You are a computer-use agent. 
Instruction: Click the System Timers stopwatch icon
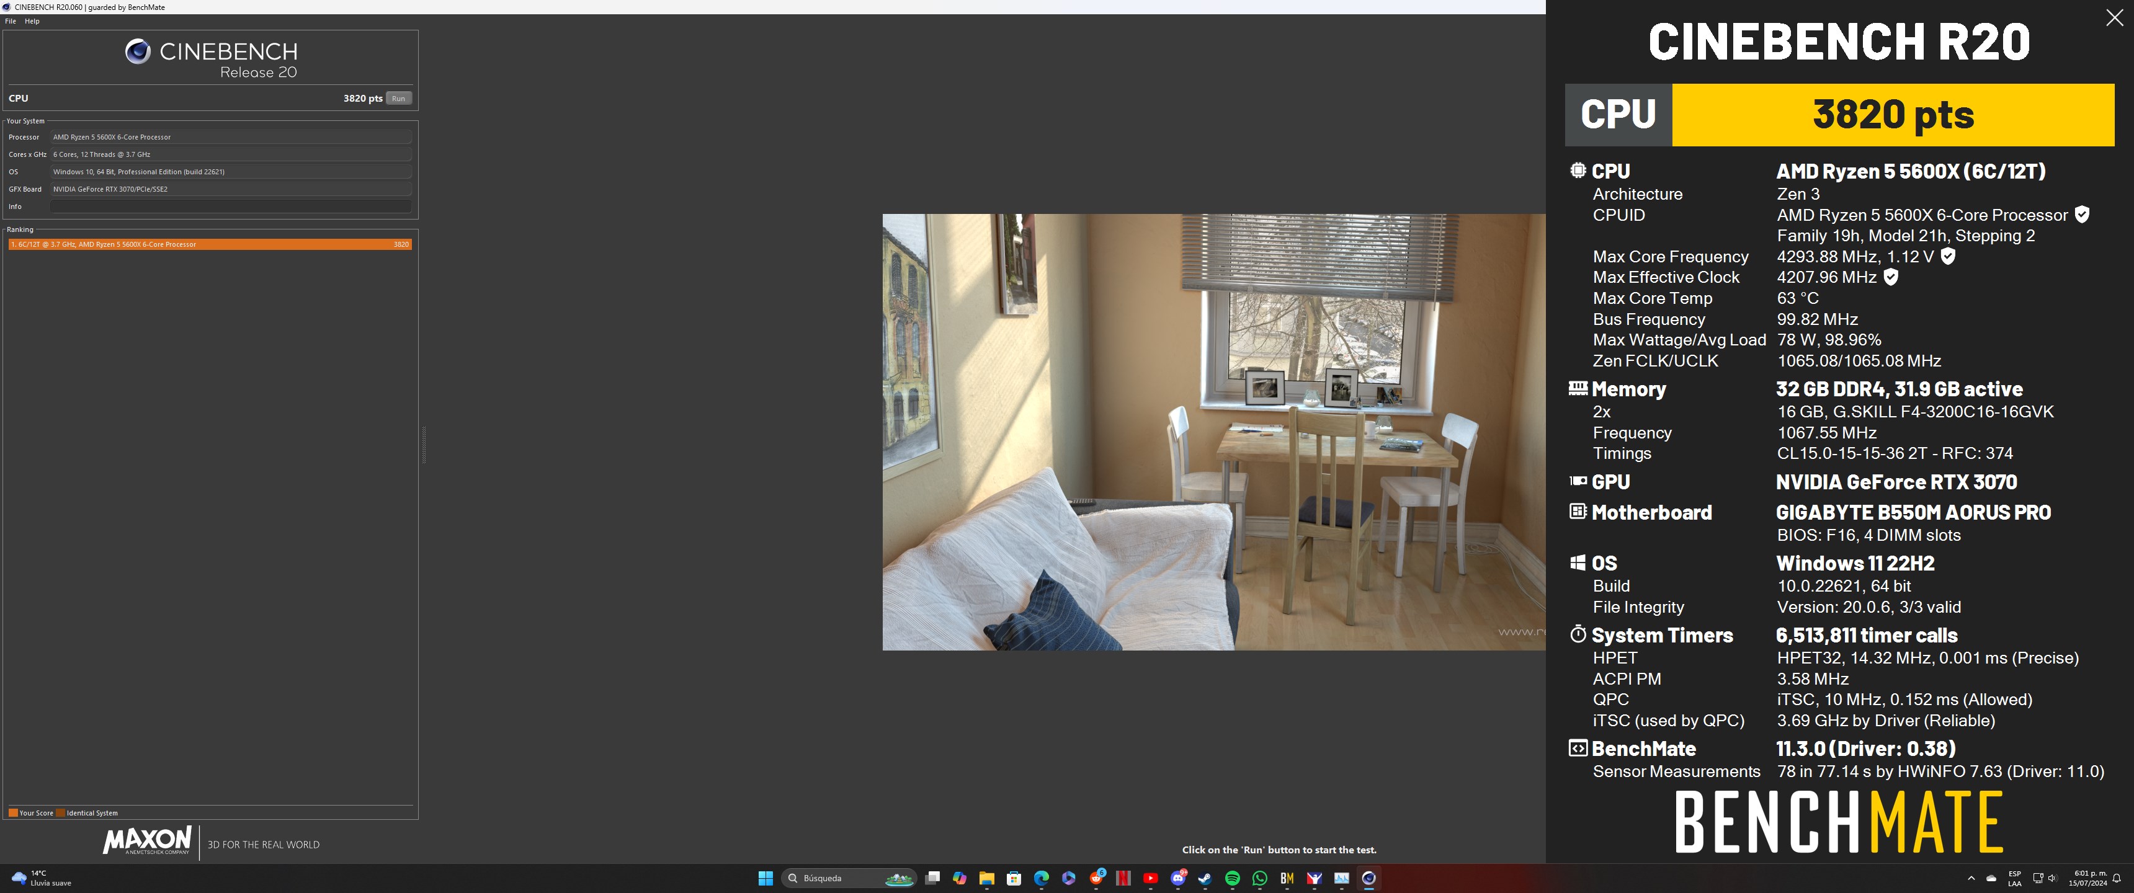click(x=1578, y=634)
